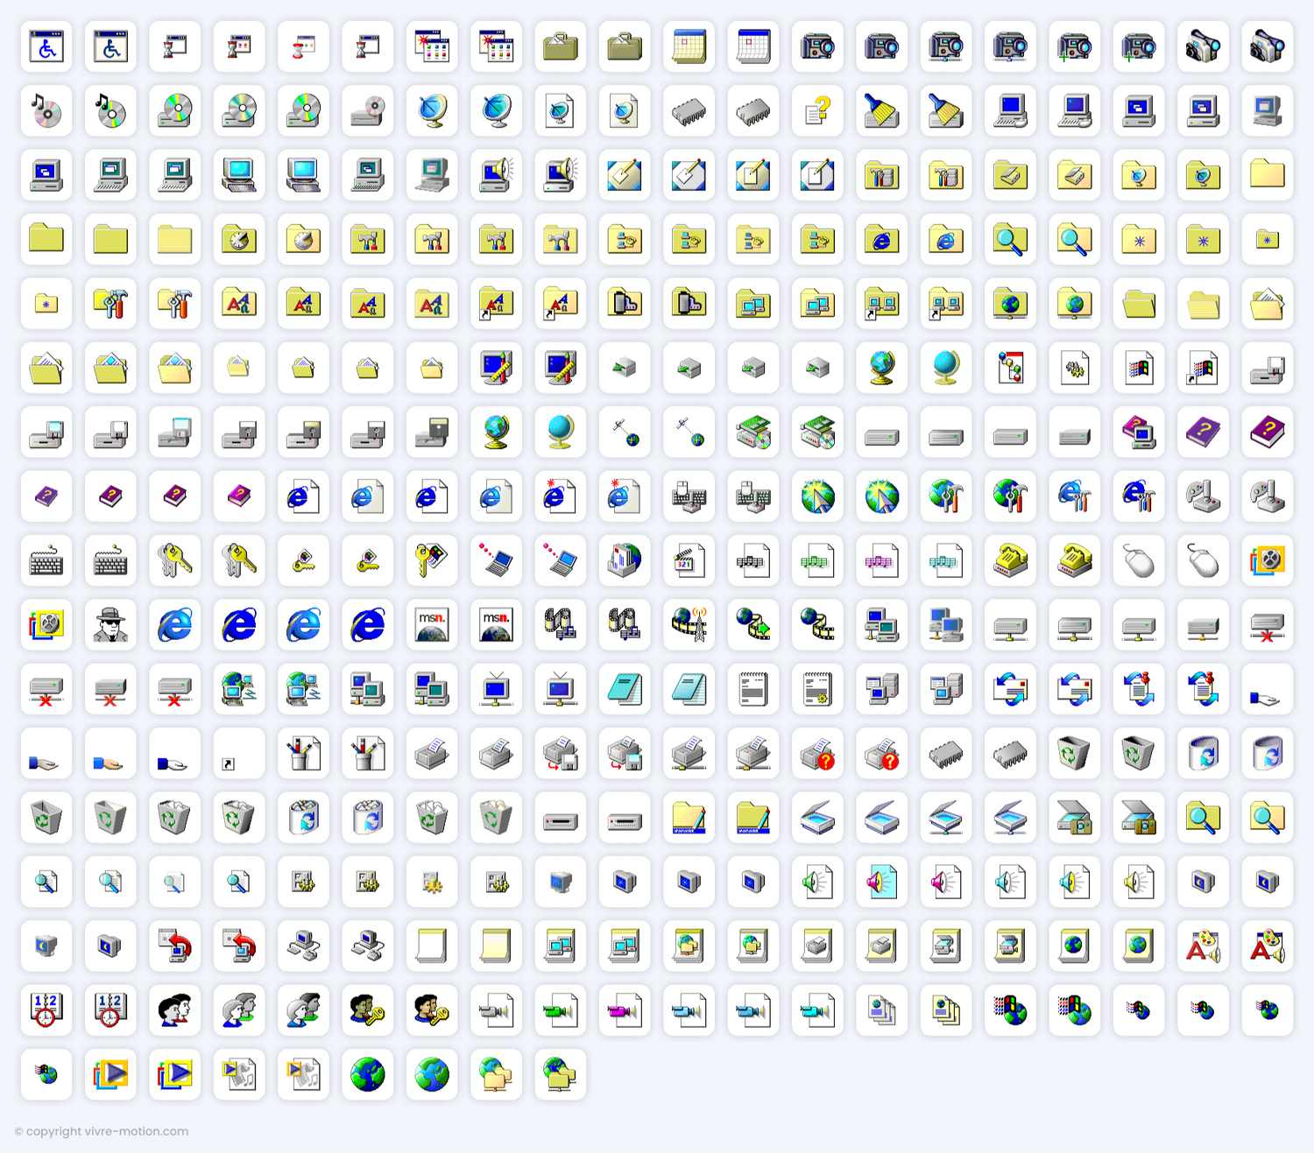Click the gold keys icon
1314x1153 pixels.
pyautogui.click(x=174, y=560)
